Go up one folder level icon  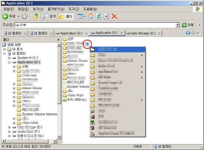(x=36, y=16)
